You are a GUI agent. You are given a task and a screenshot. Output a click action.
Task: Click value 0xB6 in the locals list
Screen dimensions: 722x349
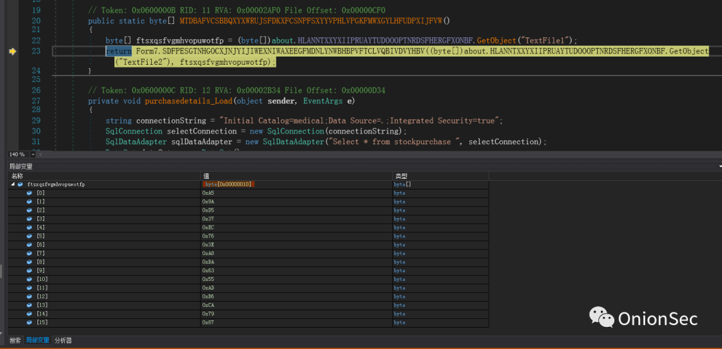click(208, 296)
